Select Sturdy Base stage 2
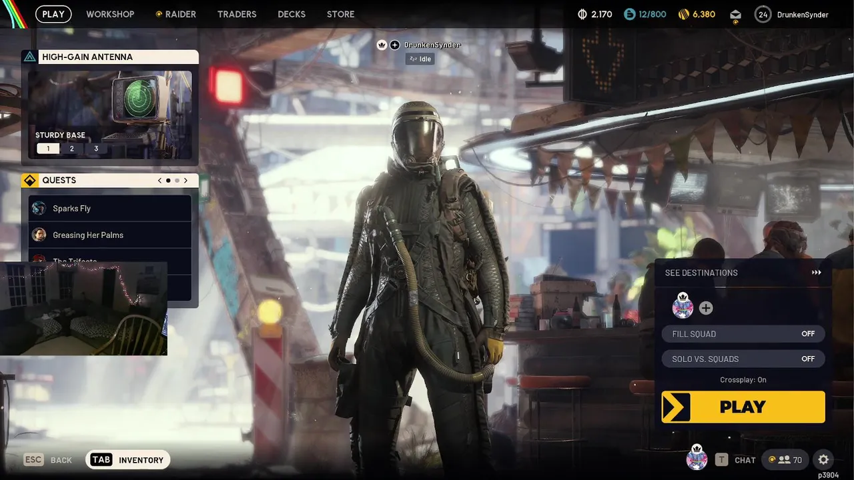 72,149
